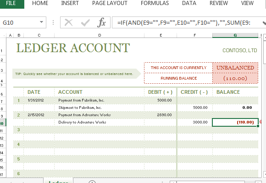
Task: Click the New Sheet plus icon
Action: 92,182
